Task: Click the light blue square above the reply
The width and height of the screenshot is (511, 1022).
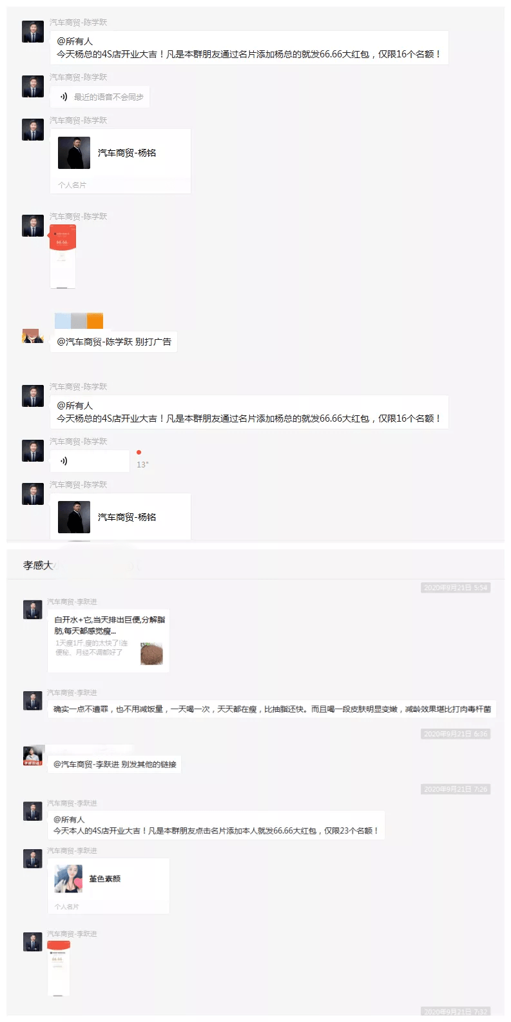Action: click(x=63, y=320)
